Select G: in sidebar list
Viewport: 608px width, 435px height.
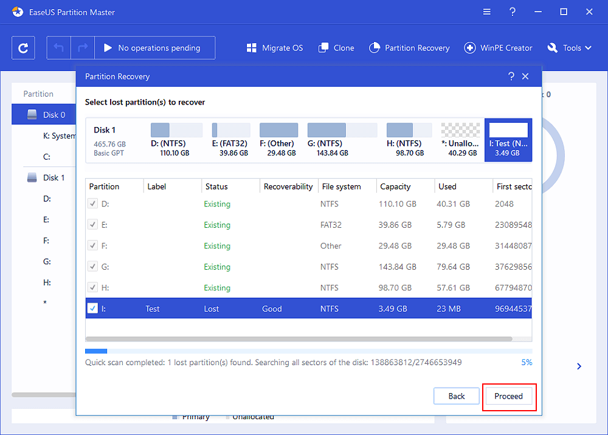tap(47, 261)
